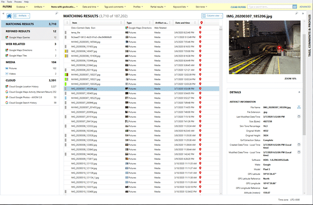This screenshot has width=313, height=205.
Task: Click the row selector column header
Action: click(x=67, y=23)
